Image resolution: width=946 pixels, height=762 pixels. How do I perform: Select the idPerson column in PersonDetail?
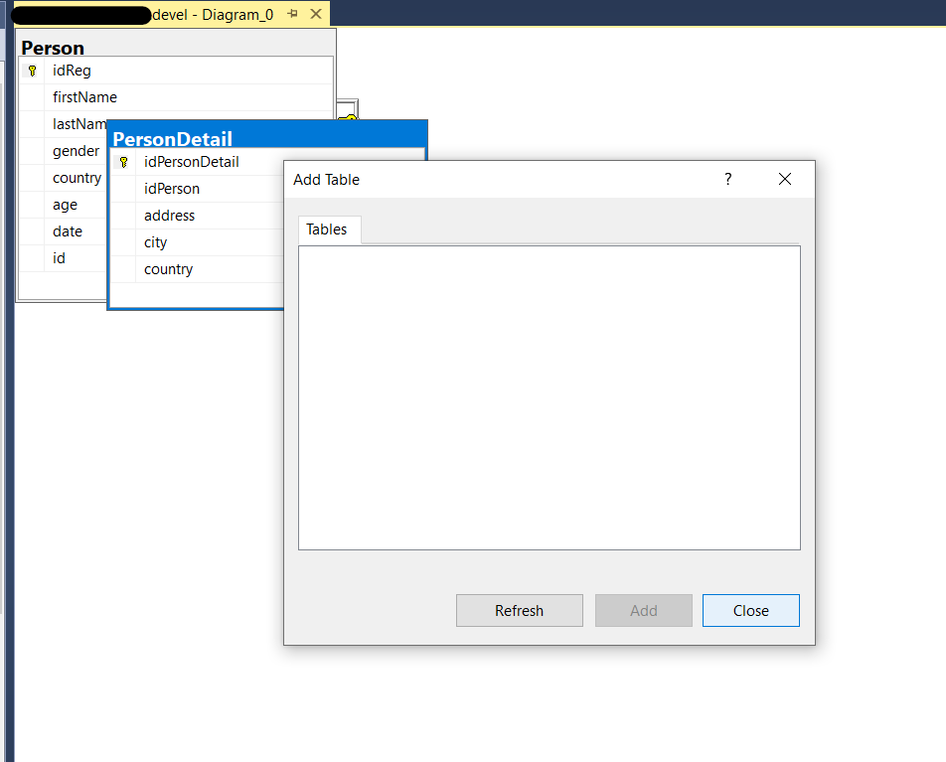point(172,189)
